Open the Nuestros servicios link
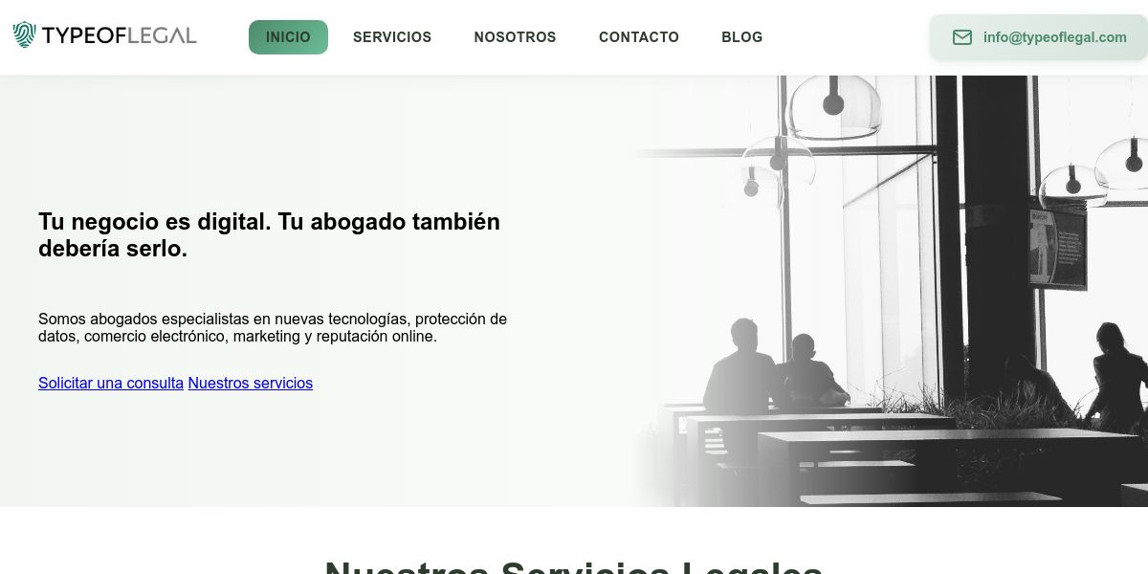1148x574 pixels. click(x=251, y=383)
